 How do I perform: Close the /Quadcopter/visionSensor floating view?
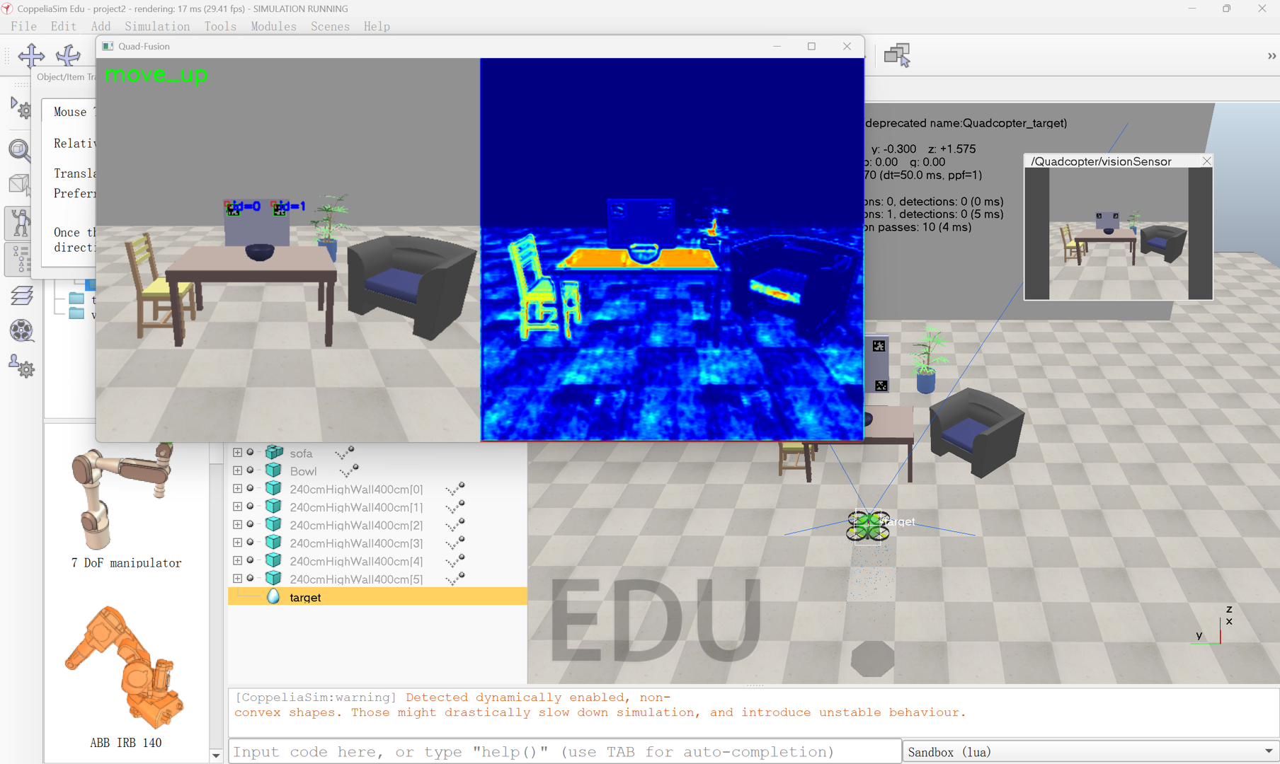click(x=1206, y=161)
